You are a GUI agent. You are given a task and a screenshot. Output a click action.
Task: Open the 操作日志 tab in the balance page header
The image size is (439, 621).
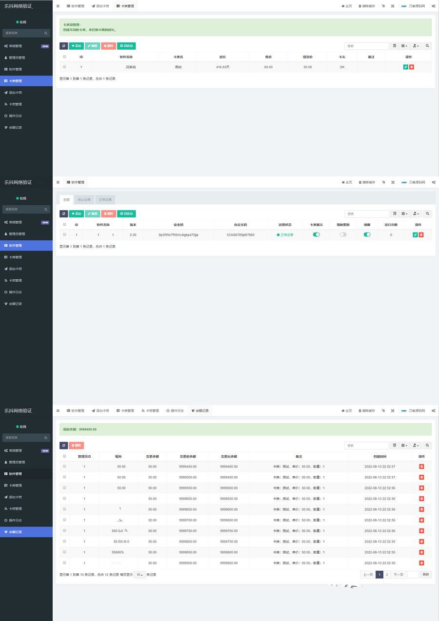(175, 411)
